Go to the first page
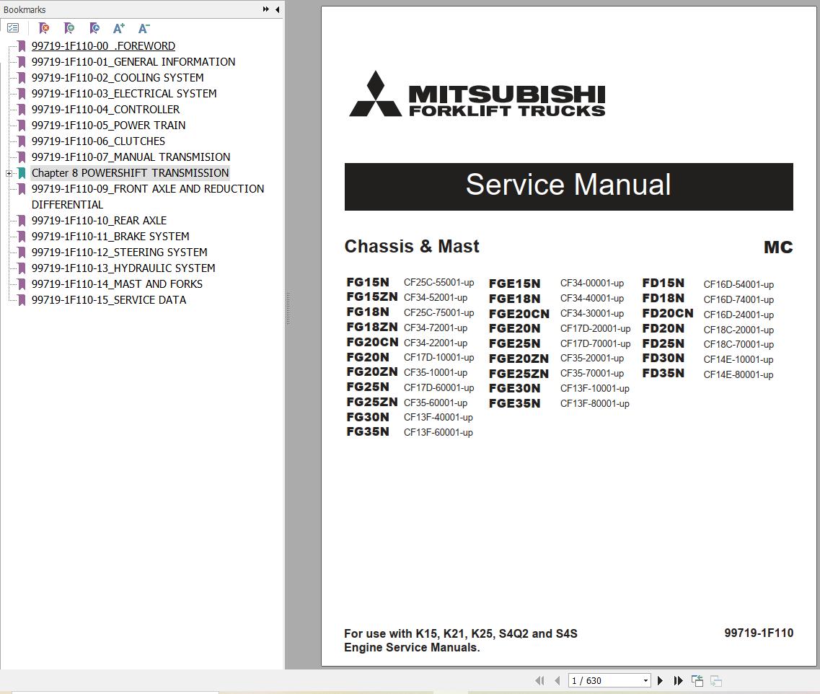Screen dimensions: 820x694 tap(539, 680)
